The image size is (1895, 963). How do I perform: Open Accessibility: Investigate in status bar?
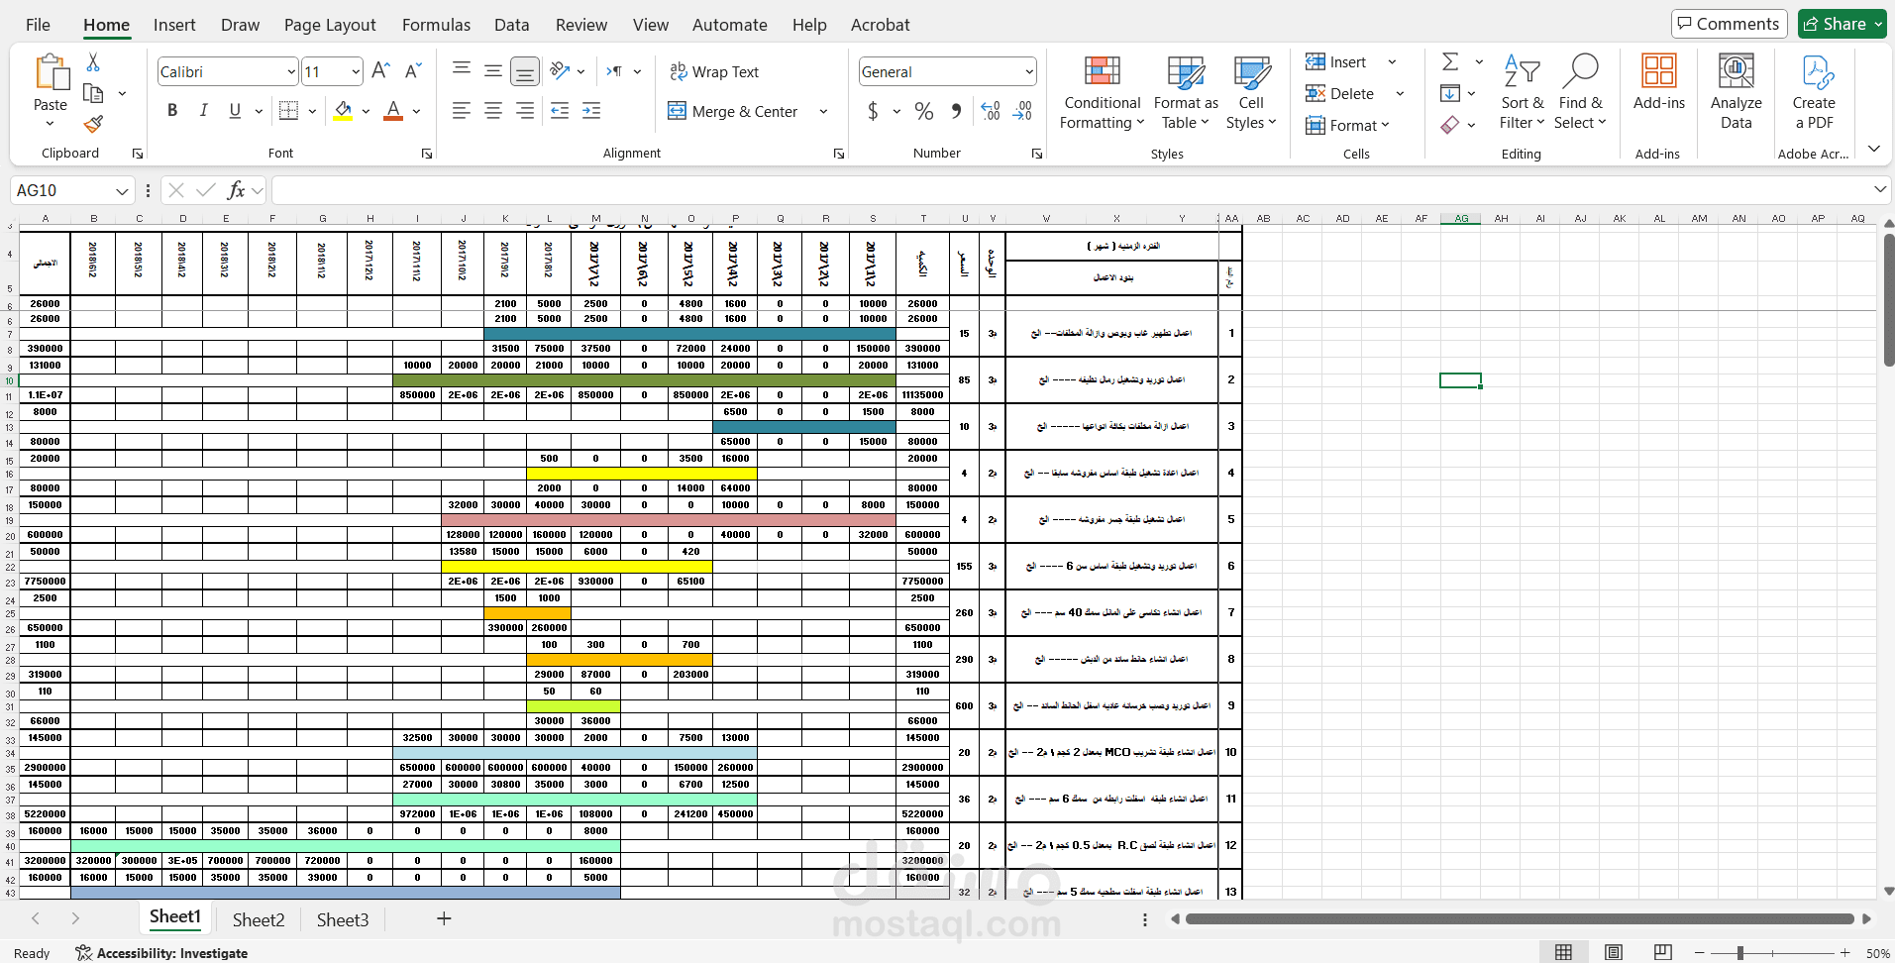(x=161, y=953)
